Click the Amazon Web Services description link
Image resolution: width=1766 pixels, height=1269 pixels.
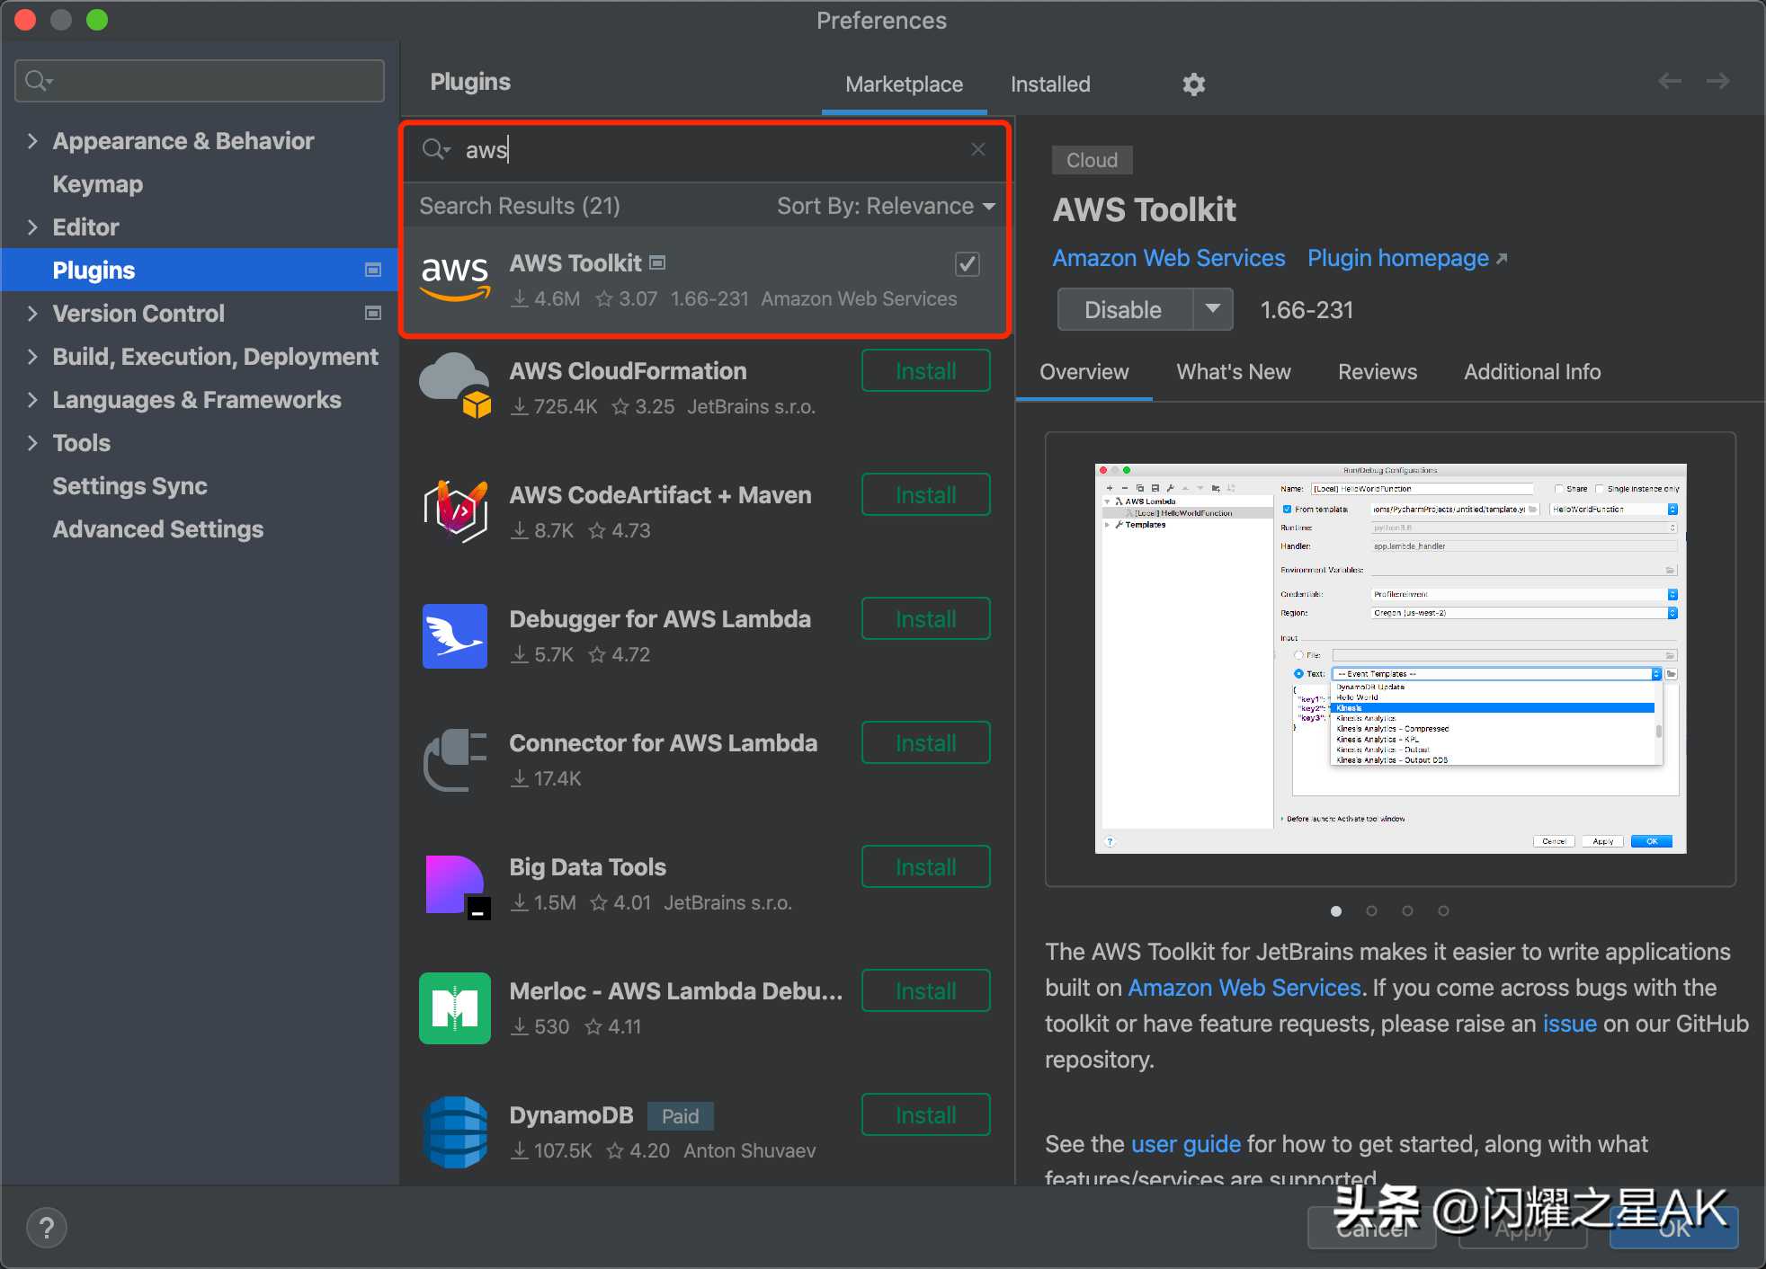1244,988
